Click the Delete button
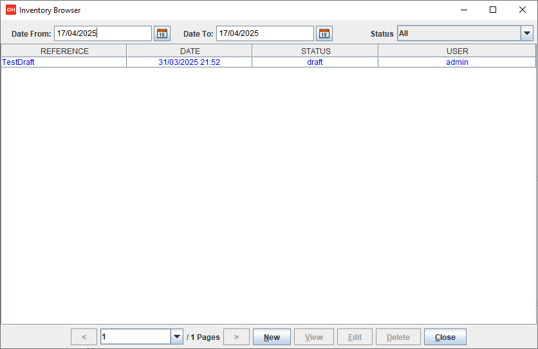This screenshot has width=538, height=349. coord(398,337)
